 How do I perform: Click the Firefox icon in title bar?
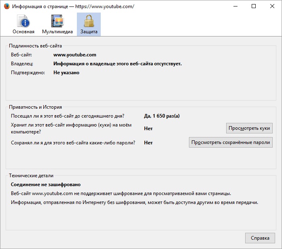click(6, 6)
